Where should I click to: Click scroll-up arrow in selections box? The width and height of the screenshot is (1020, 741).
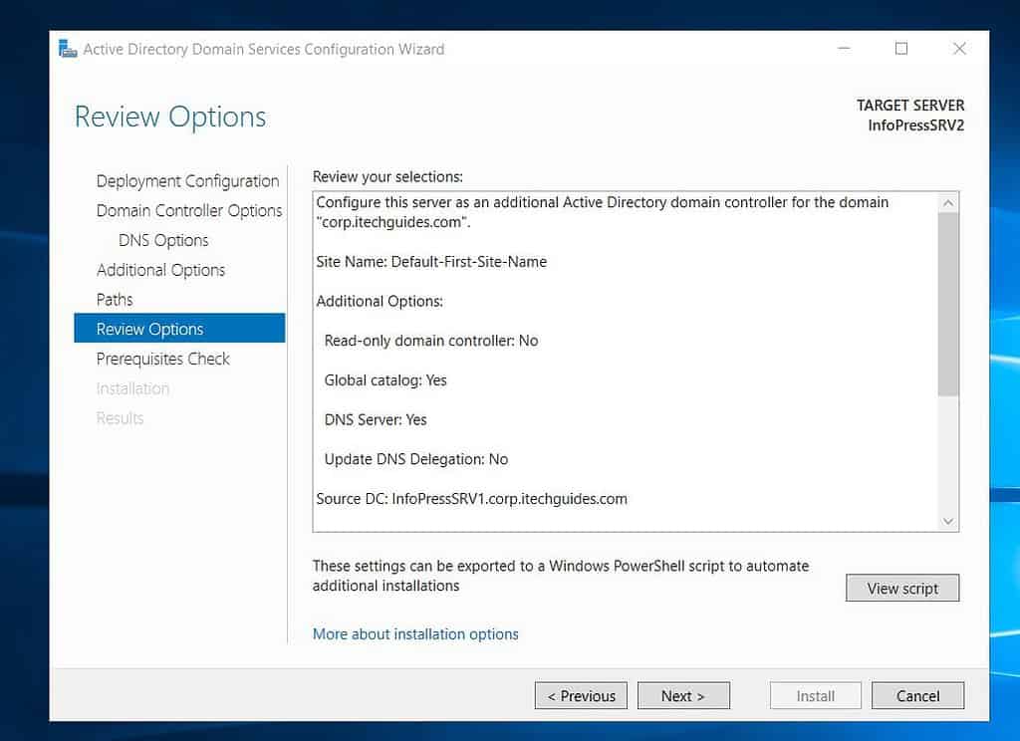click(x=948, y=203)
